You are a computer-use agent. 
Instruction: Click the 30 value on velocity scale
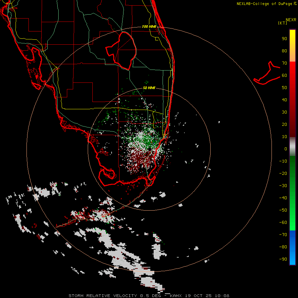[x=284, y=112]
